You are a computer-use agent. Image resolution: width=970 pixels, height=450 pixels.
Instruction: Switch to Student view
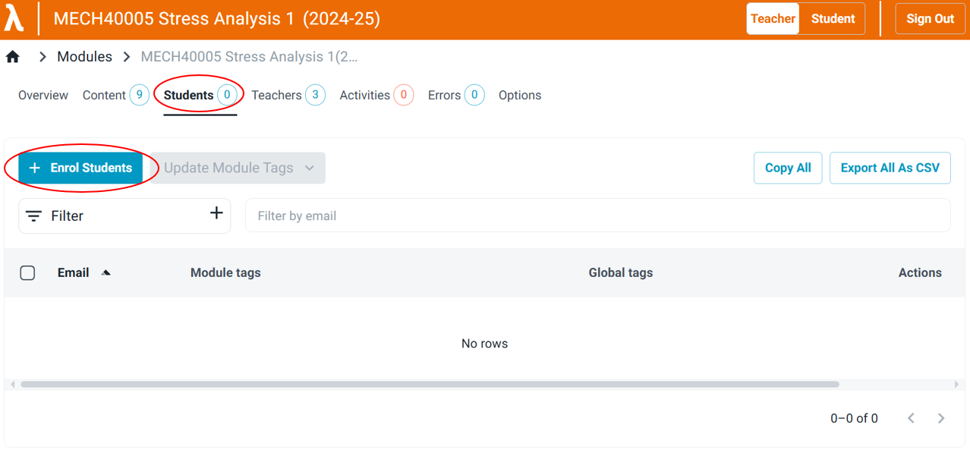pos(832,18)
